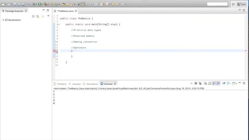
Task: Minimize the Console view
Action: pos(240,83)
